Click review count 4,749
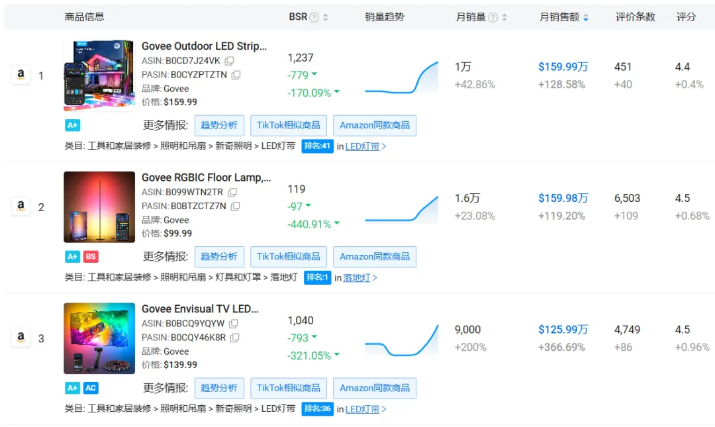715x427 pixels. click(627, 330)
